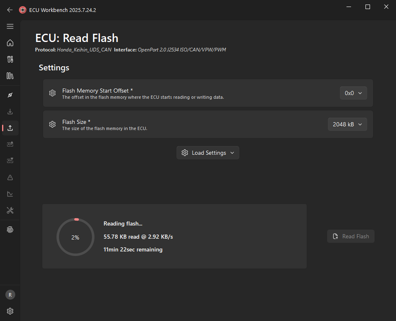
Task: Select the connection plug icon
Action: click(10, 95)
